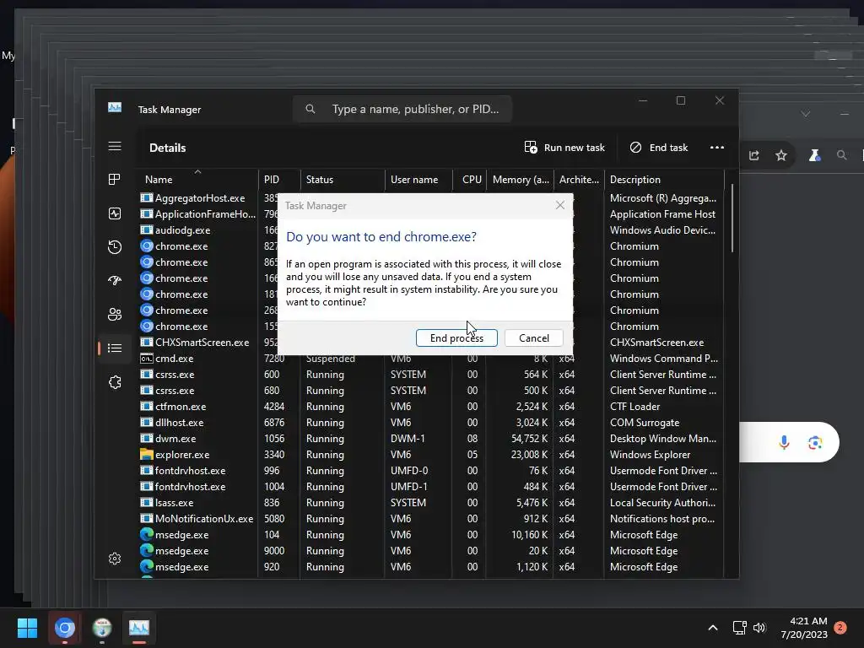This screenshot has width=864, height=648.
Task: Select csrss.exe with PID 680
Action: 429,390
